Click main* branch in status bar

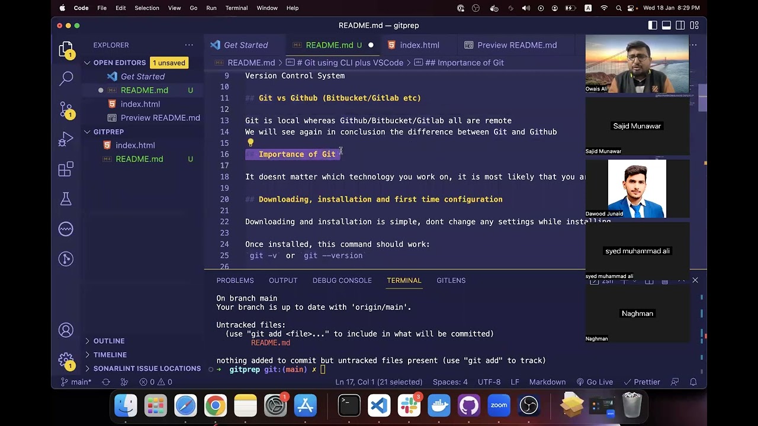pyautogui.click(x=76, y=382)
